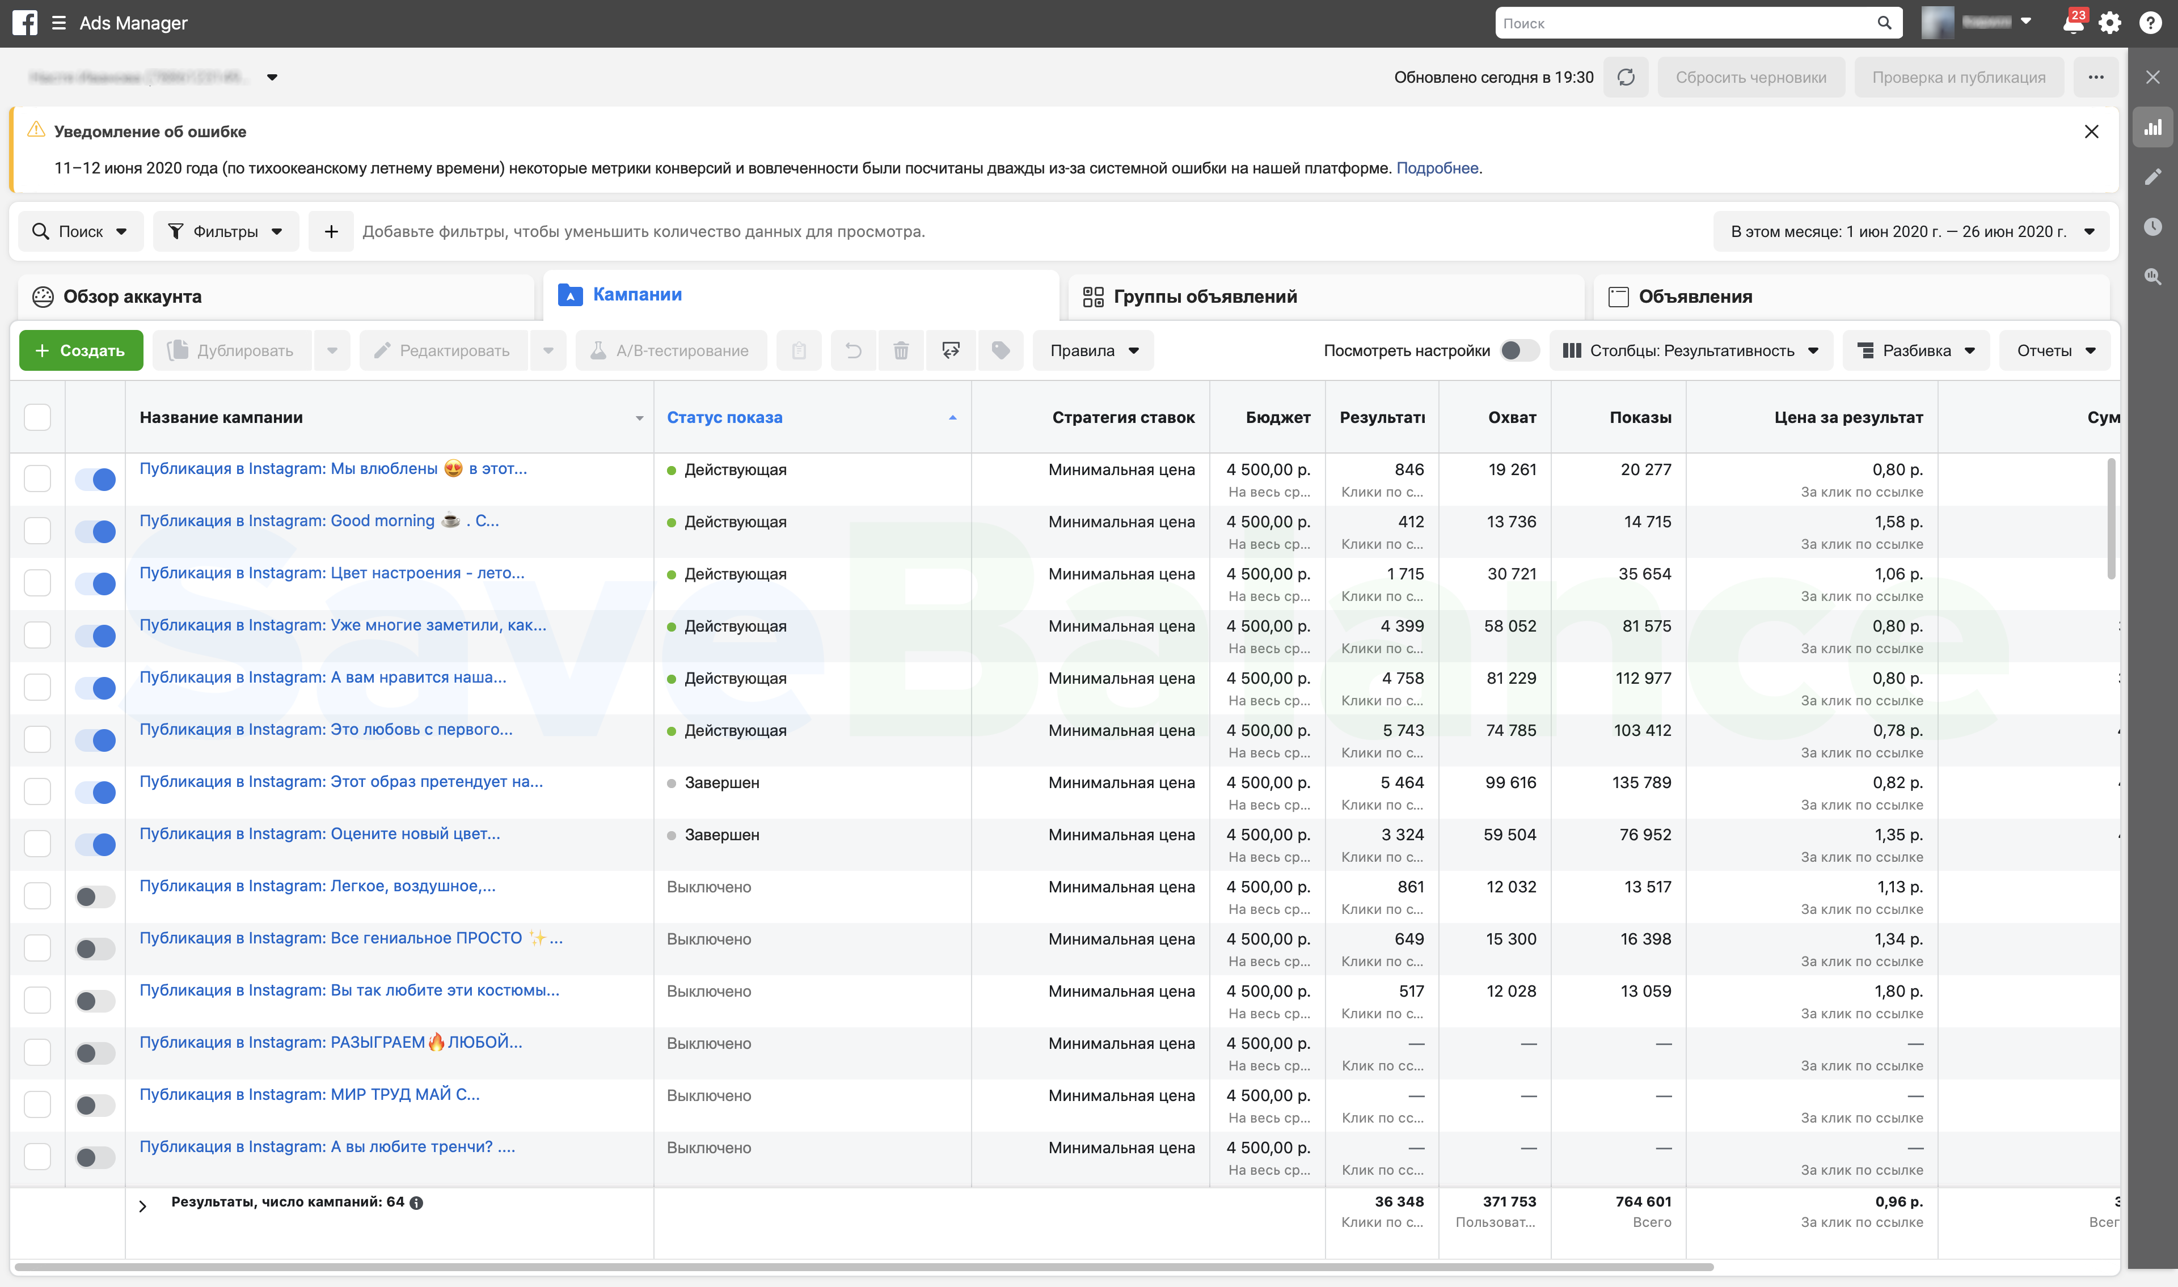Open charts icon in right sidebar

tap(2153, 128)
